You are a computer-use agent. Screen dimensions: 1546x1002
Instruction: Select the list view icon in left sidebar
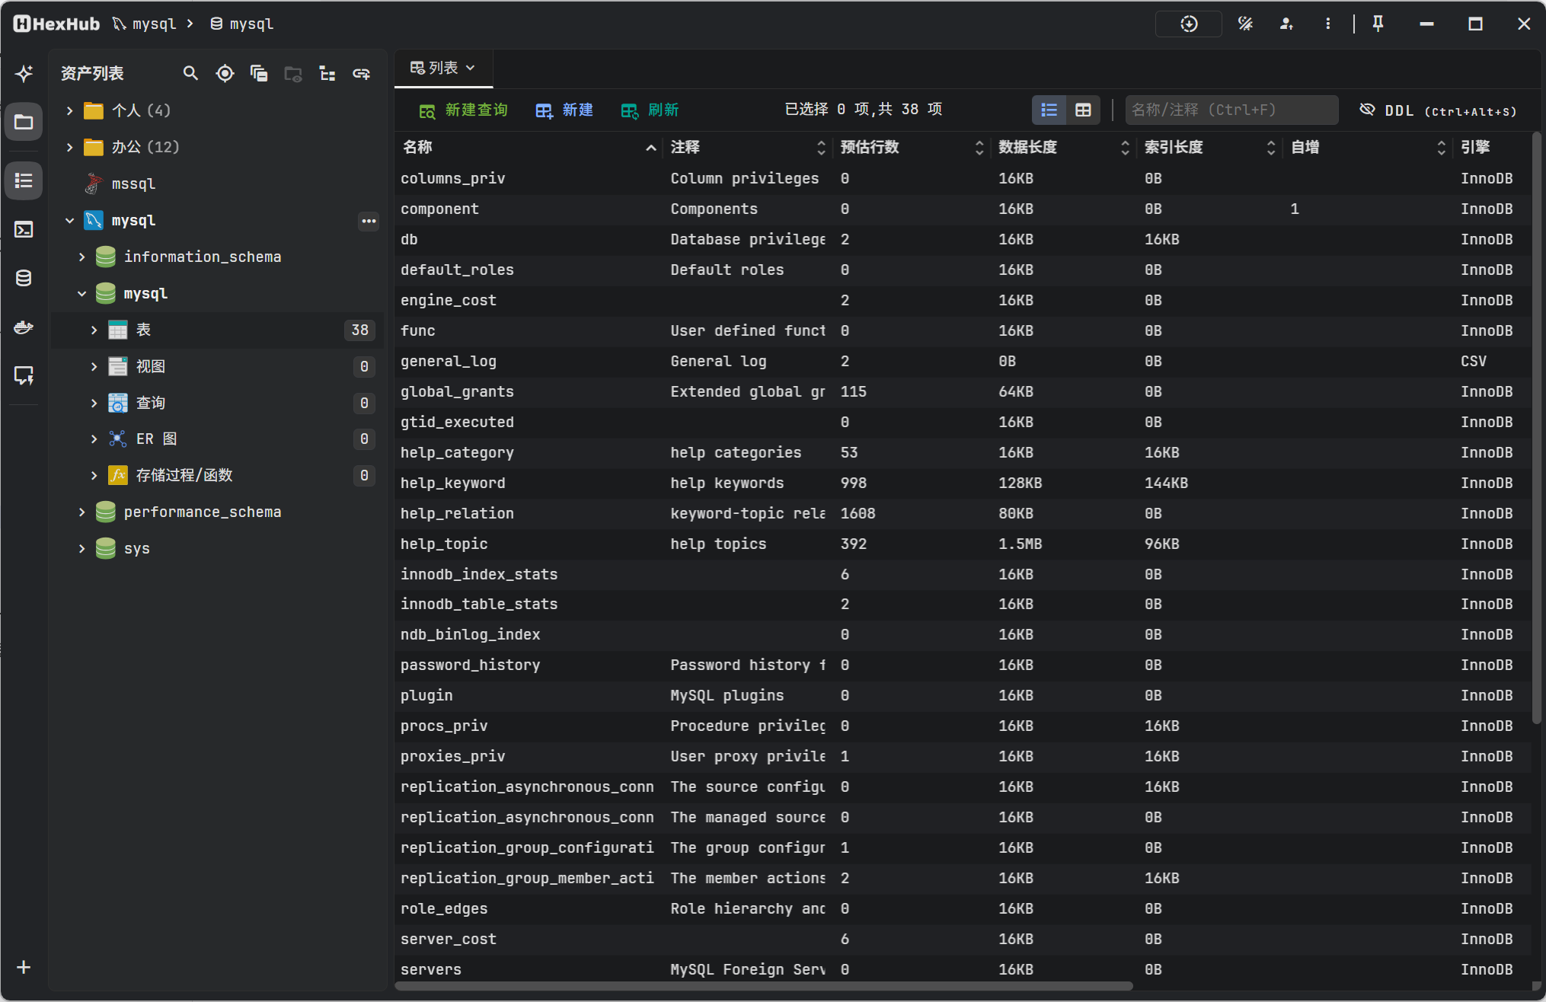(x=24, y=180)
